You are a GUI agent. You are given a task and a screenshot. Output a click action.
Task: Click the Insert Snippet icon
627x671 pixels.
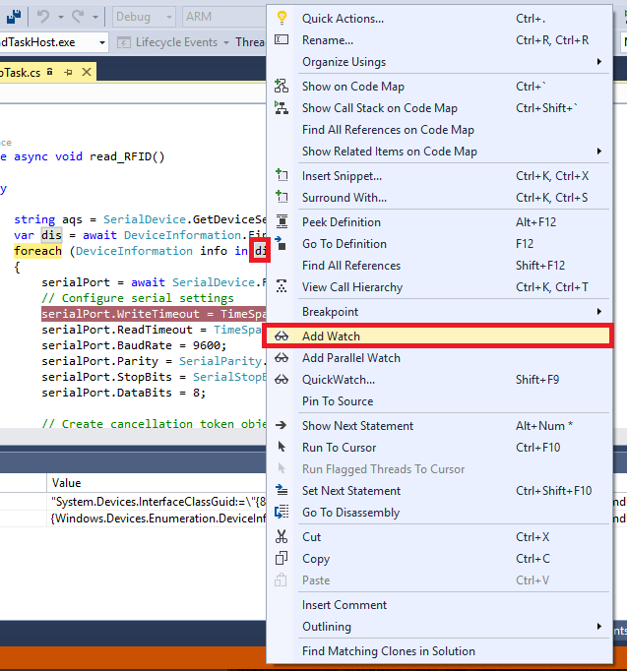282,176
